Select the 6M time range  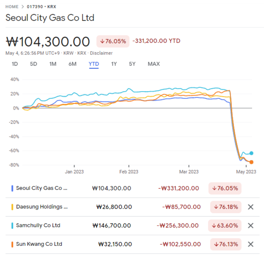(72, 64)
